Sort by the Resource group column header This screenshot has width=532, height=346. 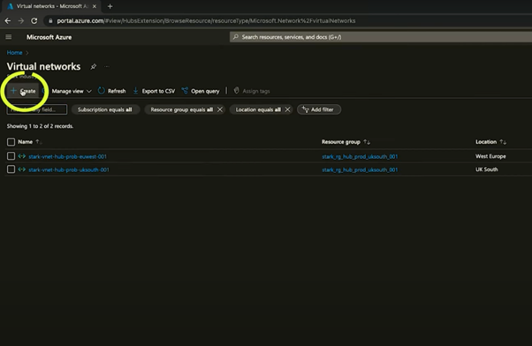[340, 141]
